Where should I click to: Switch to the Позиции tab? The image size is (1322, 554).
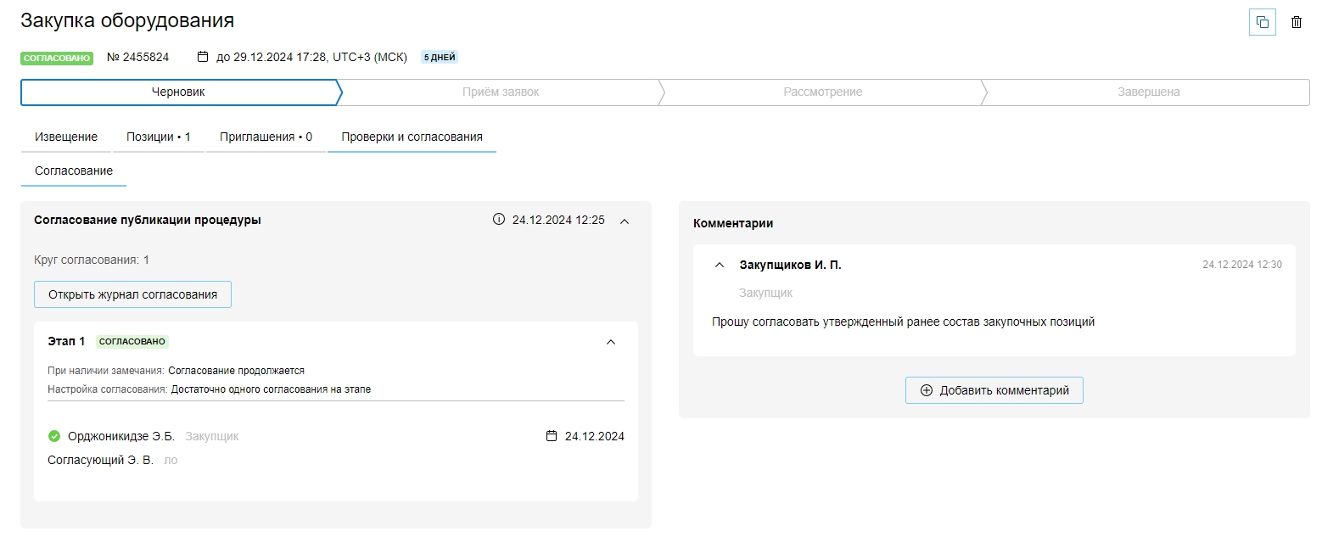click(159, 137)
